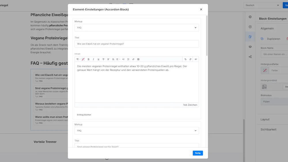The width and height of the screenshot is (288, 162).
Task: Click the Duplizieren copy icon
Action: [262, 39]
